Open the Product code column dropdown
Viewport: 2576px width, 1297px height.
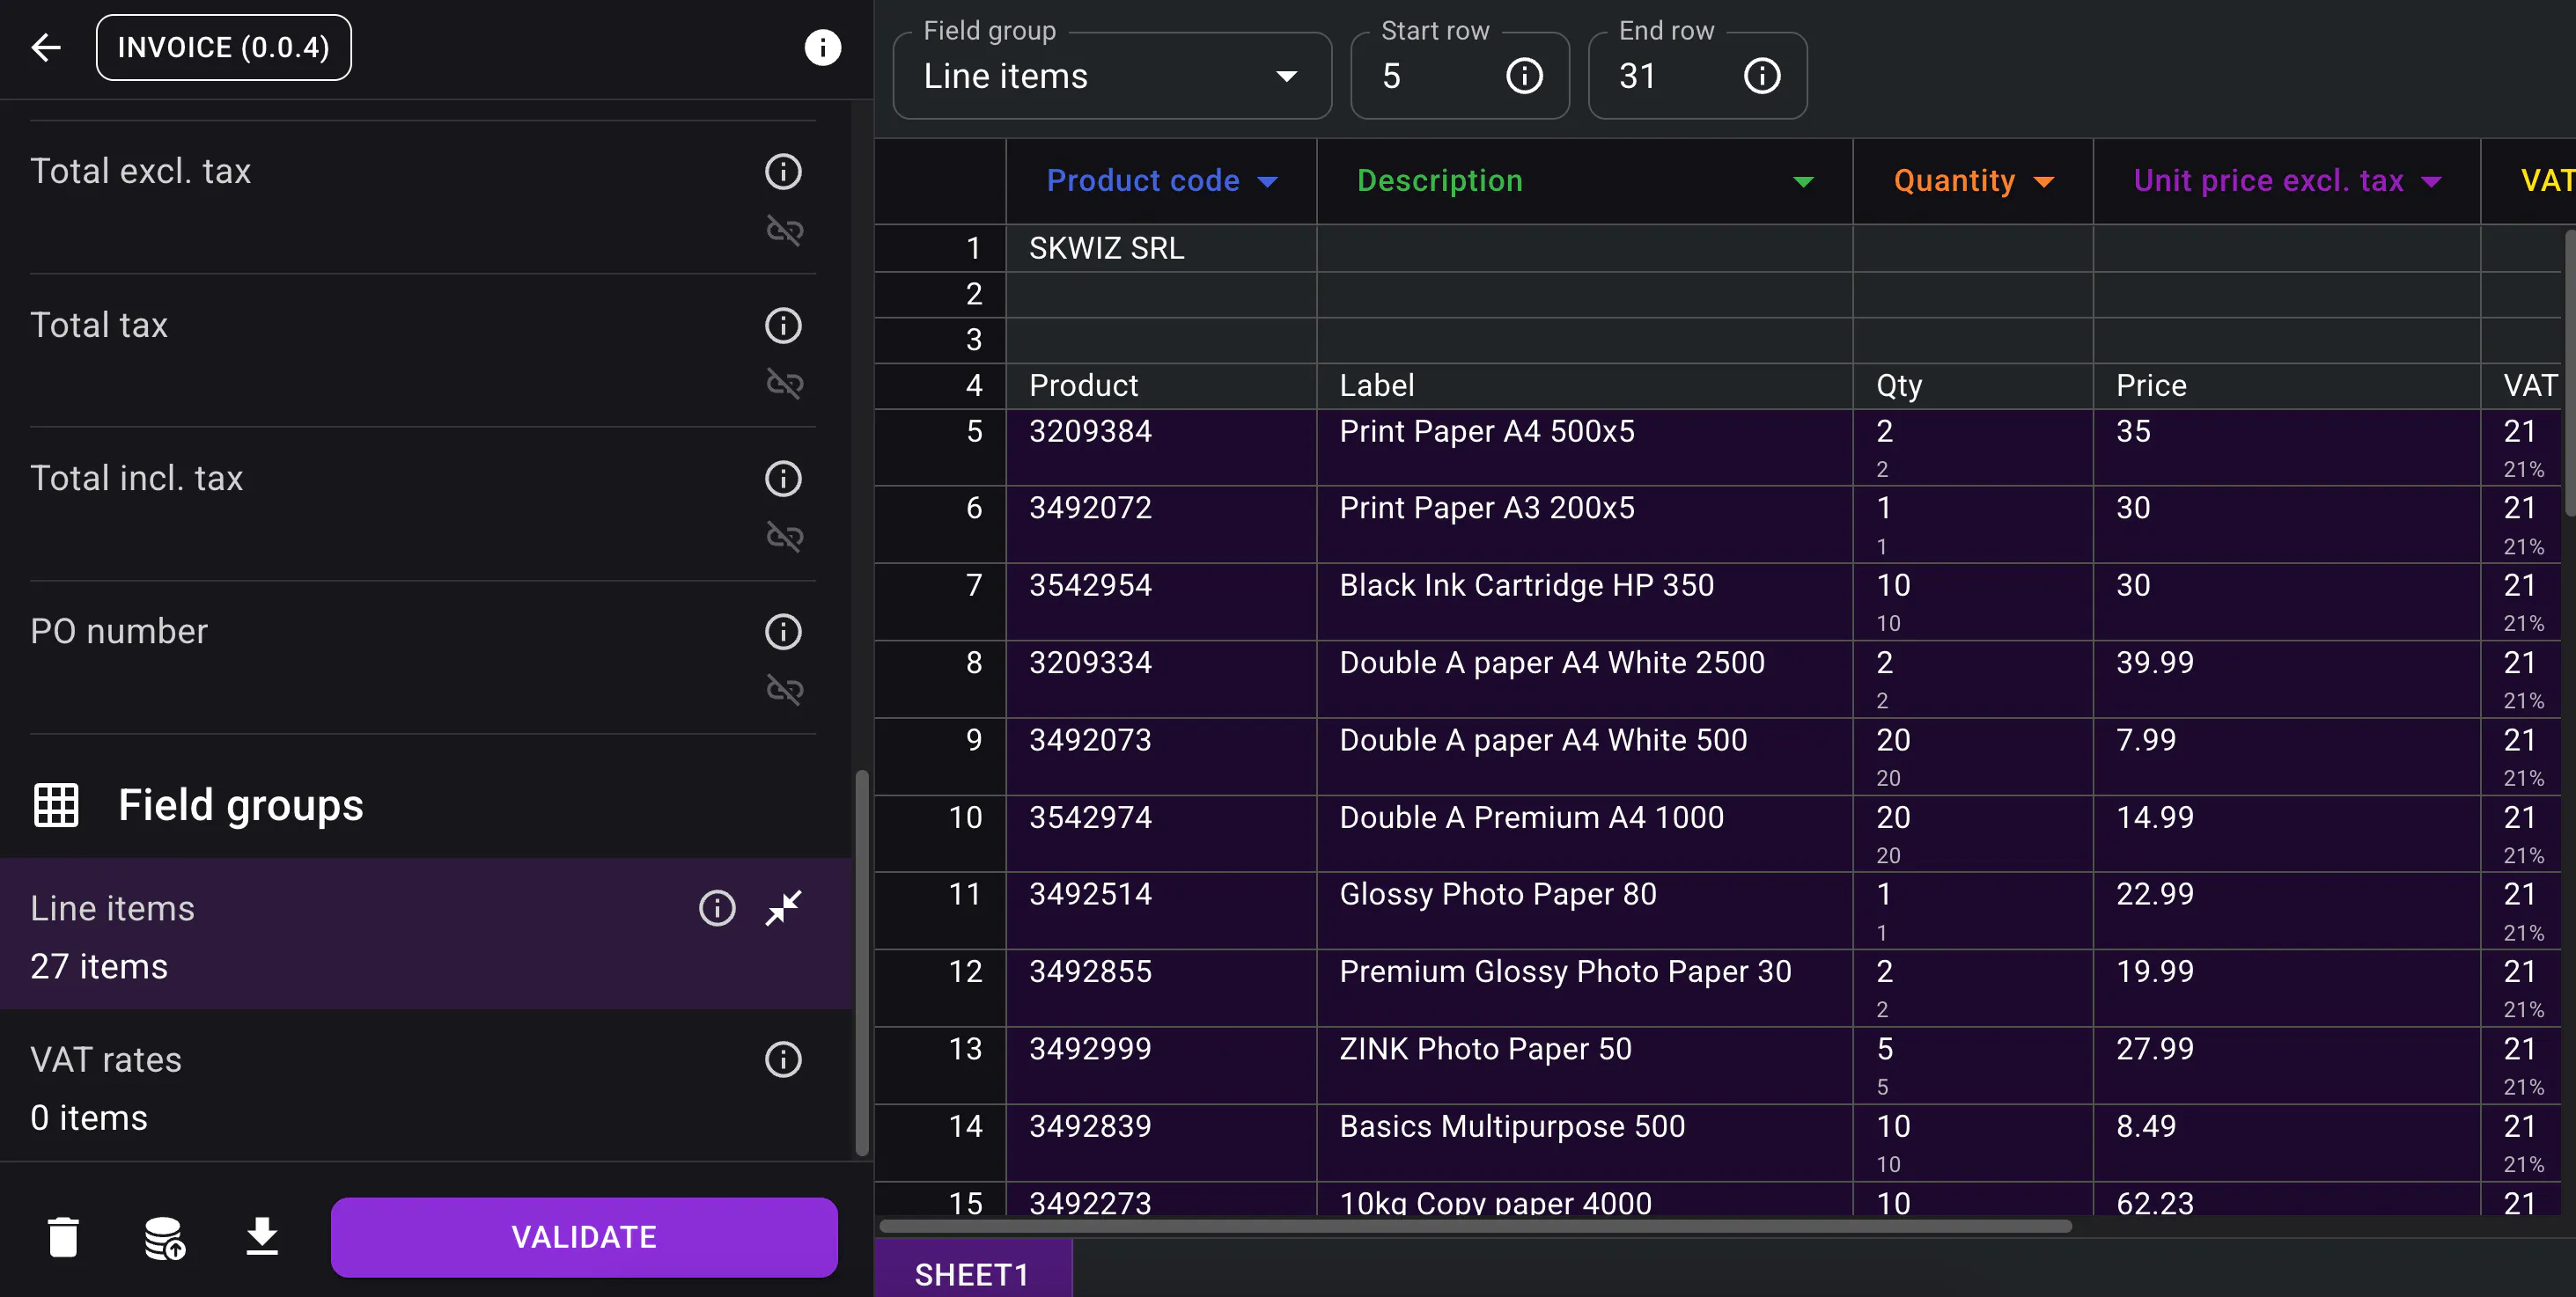pyautogui.click(x=1269, y=181)
